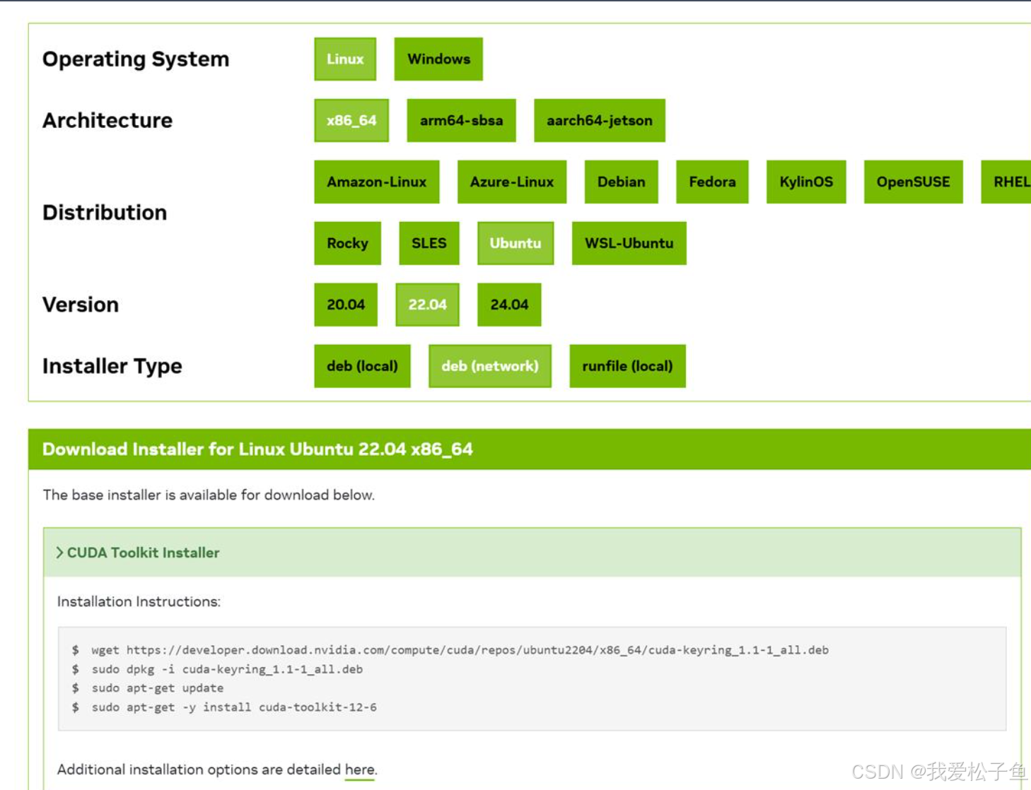The height and width of the screenshot is (790, 1031).
Task: Choose runfile (local) installer type
Action: (628, 367)
